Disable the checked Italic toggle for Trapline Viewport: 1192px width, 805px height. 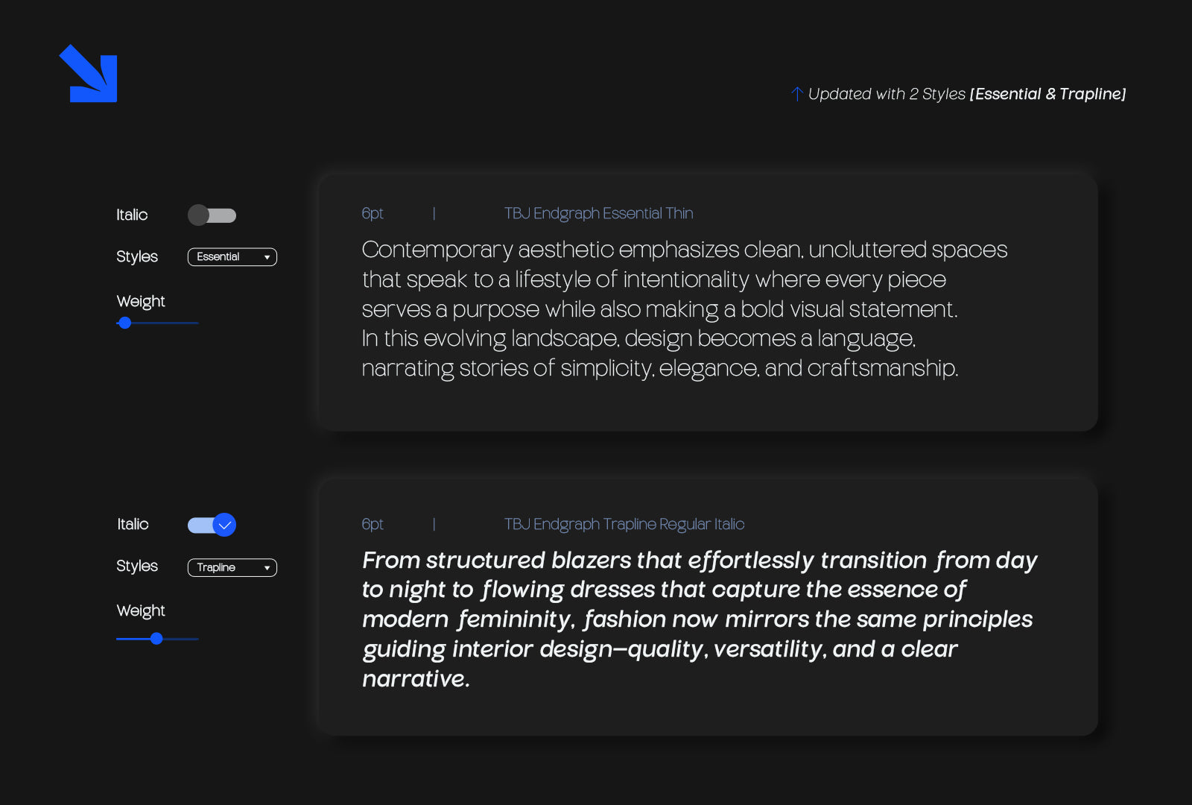[212, 525]
